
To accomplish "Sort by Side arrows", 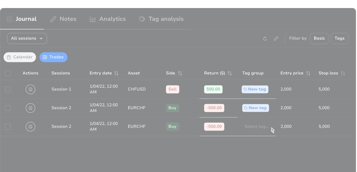I will (x=180, y=73).
